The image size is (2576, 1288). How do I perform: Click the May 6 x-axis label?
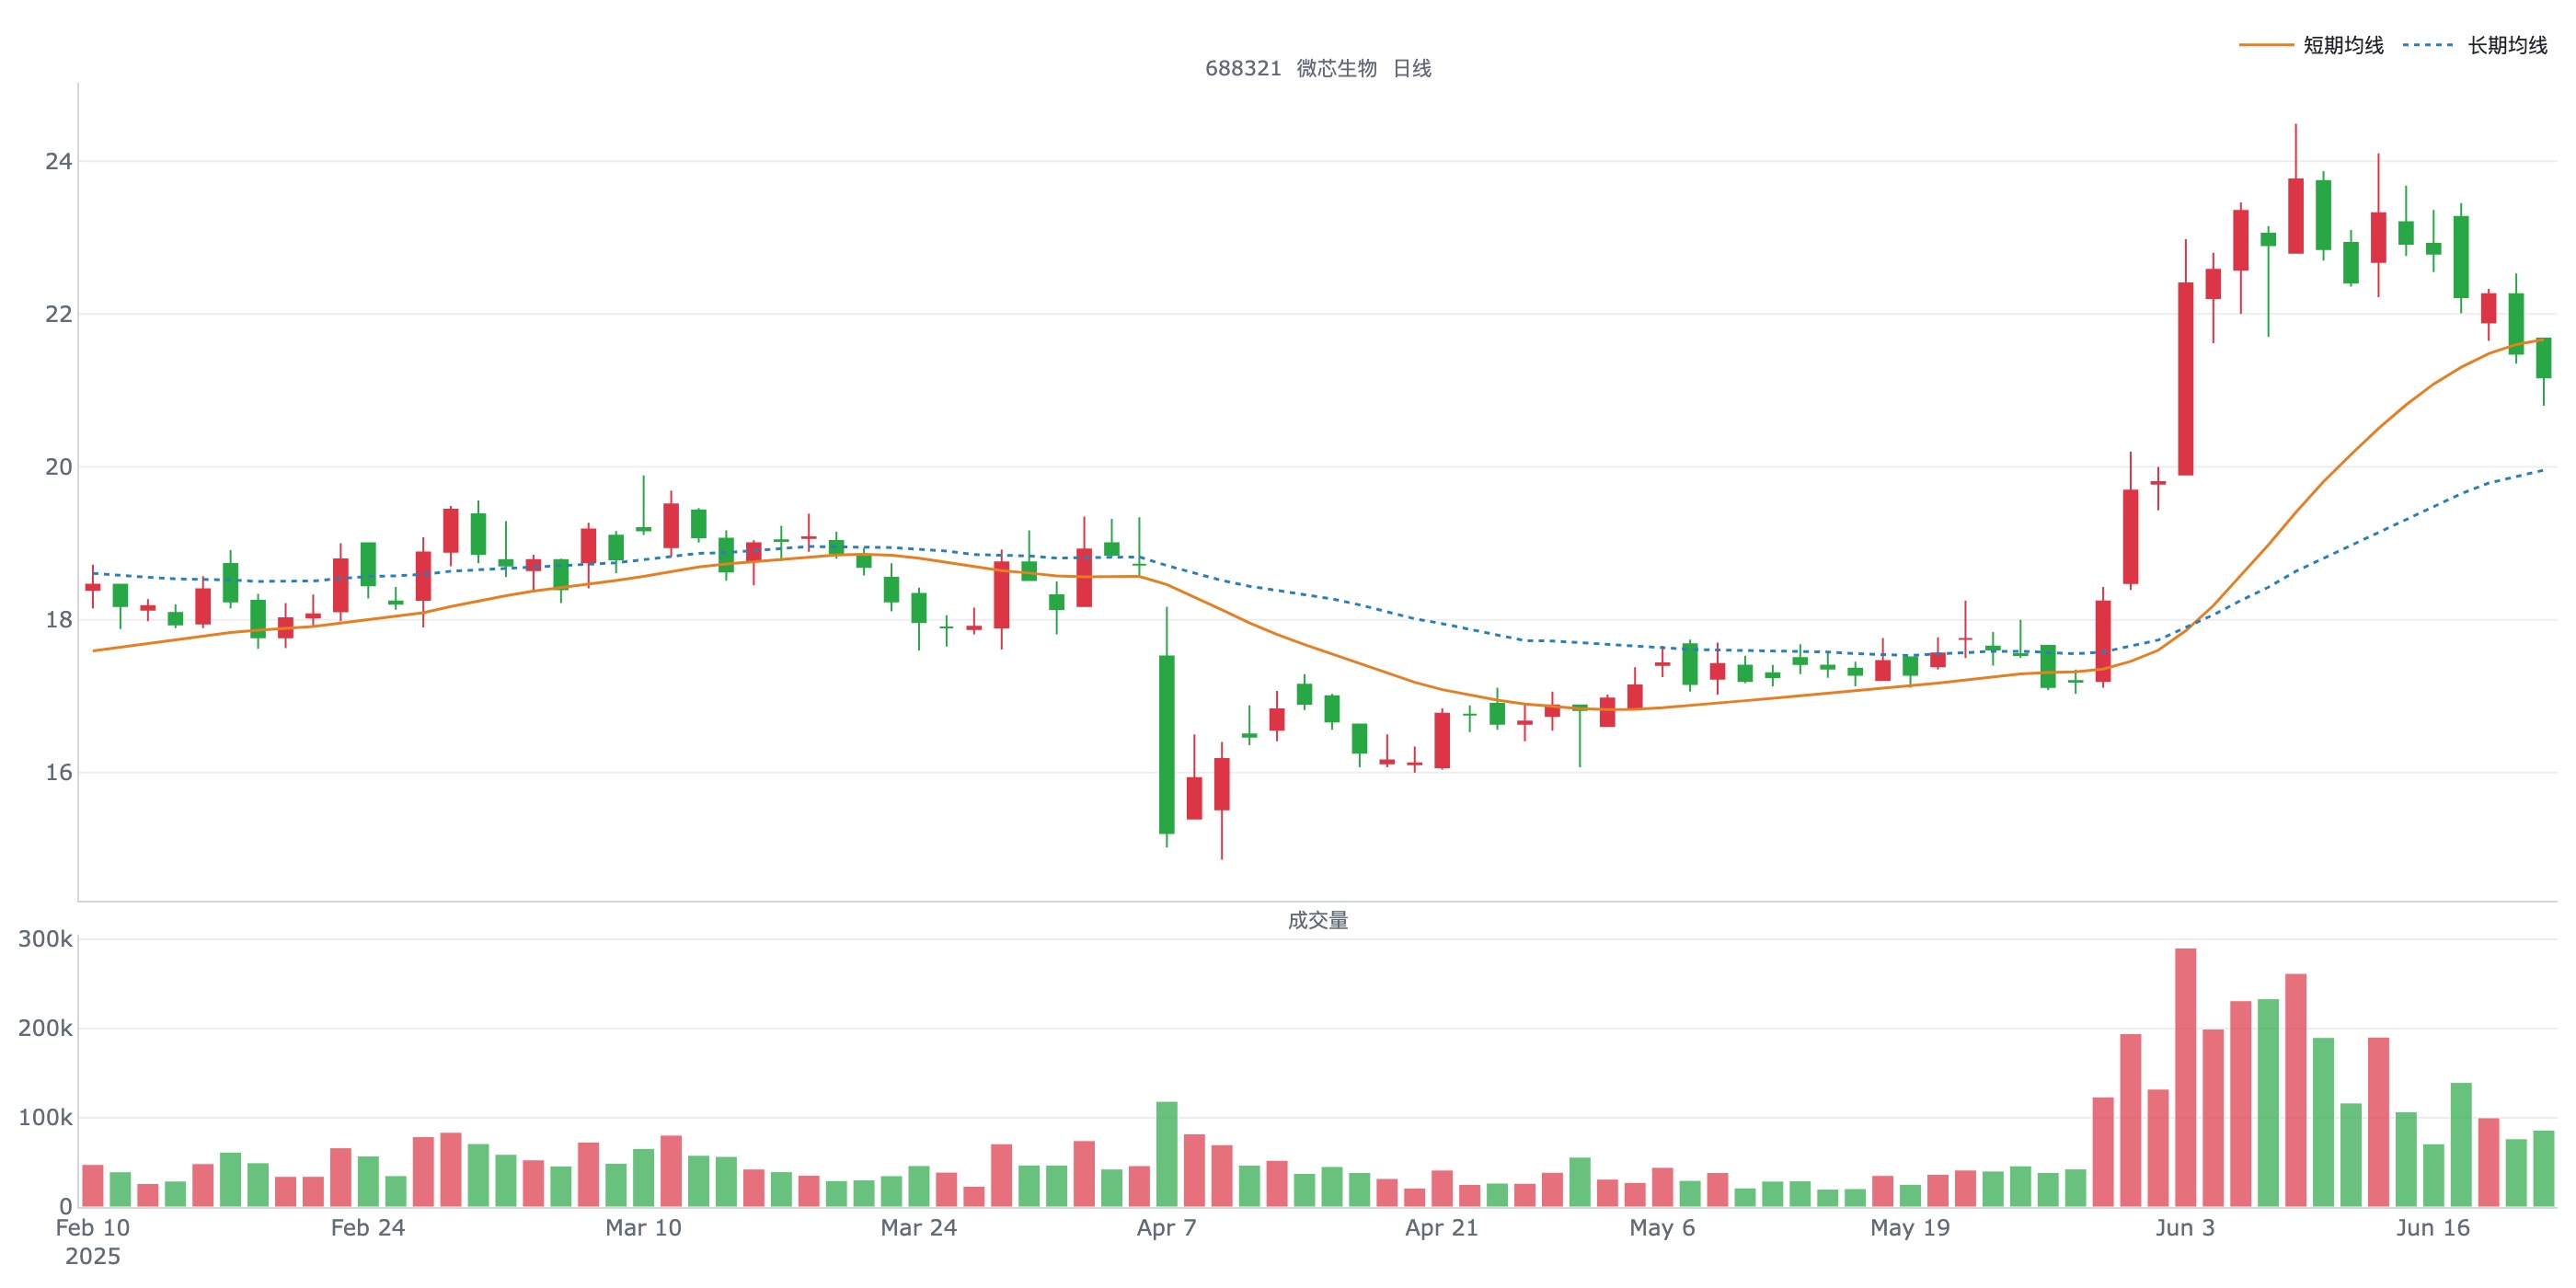click(x=1662, y=1227)
